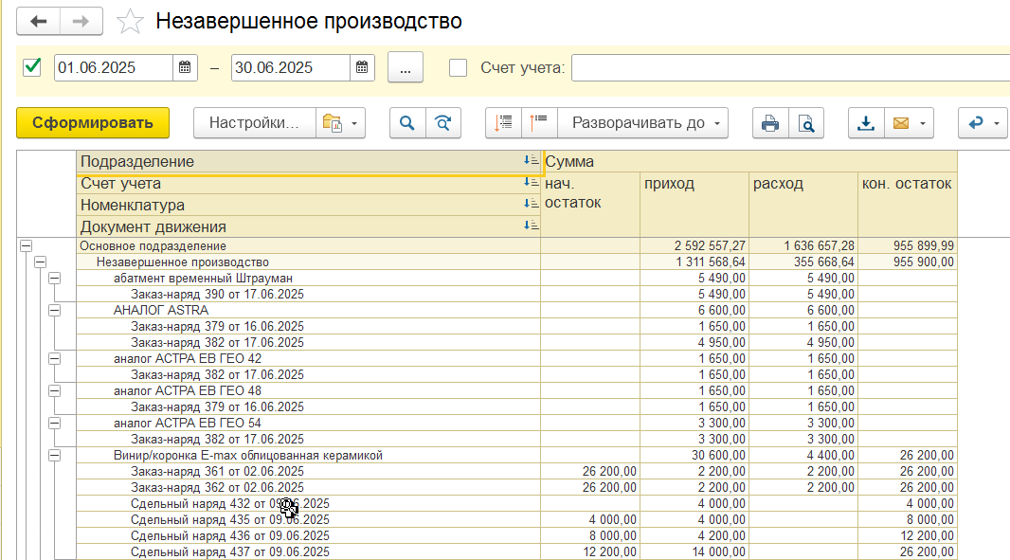This screenshot has height=560, width=1010.
Task: Click нач. остаток value 12 200,00
Action: [609, 552]
